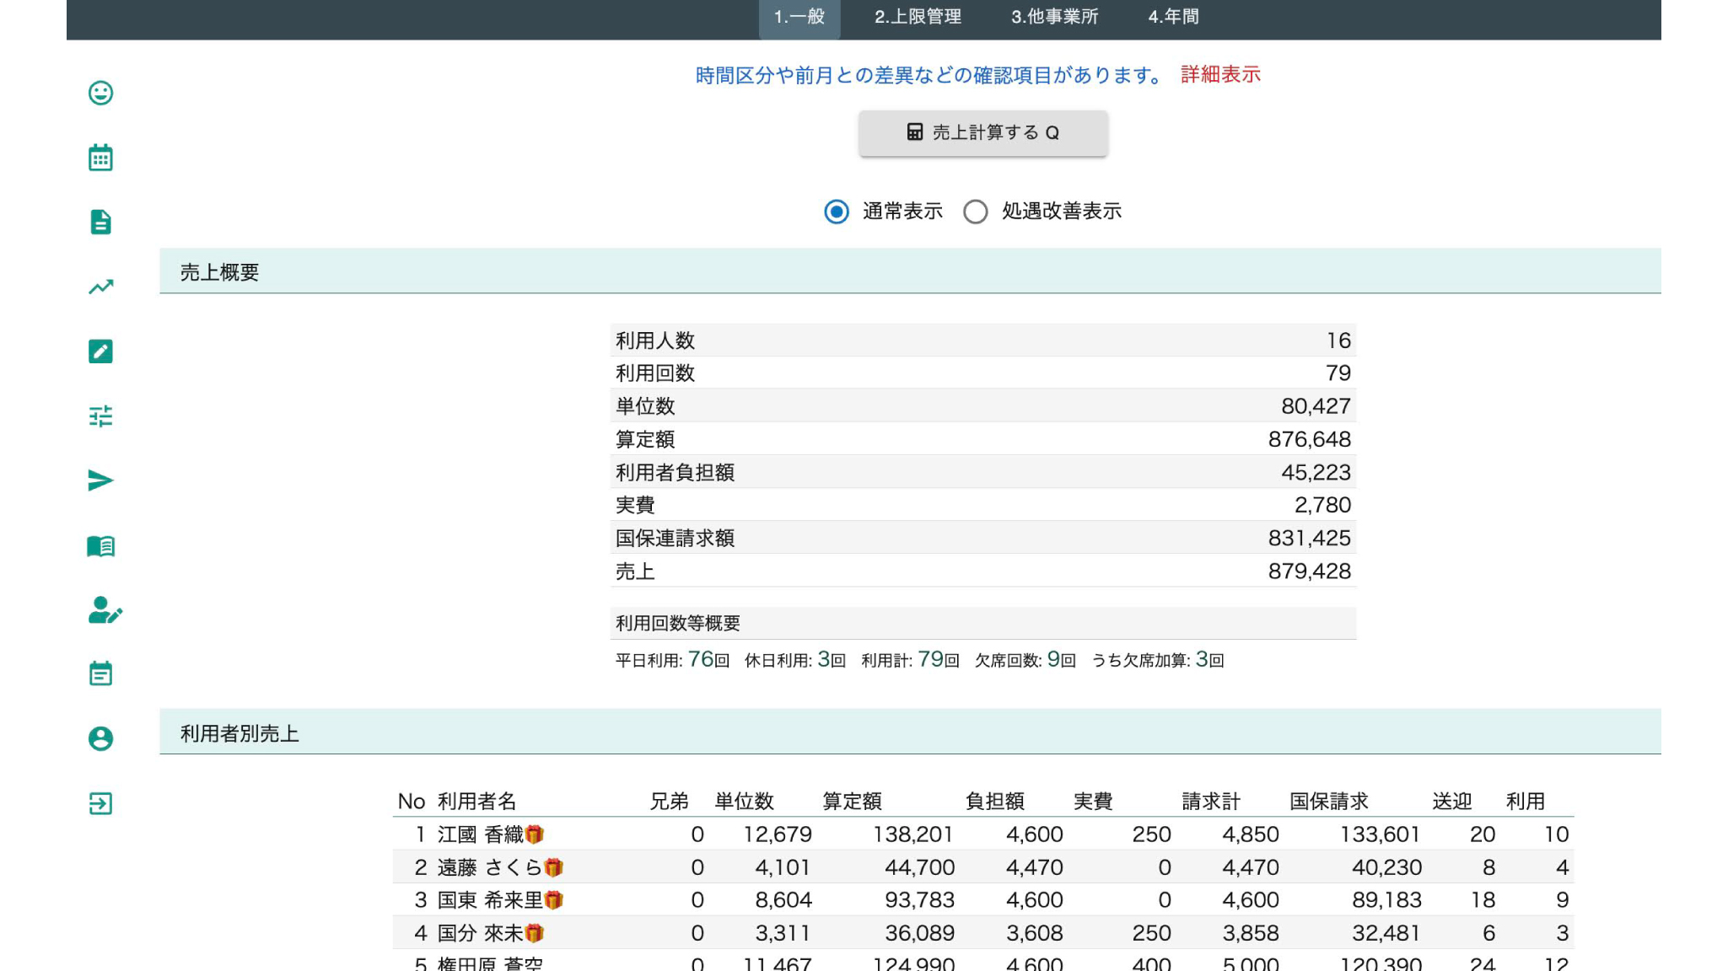Select the 処遇改善表示 radio button

point(976,212)
